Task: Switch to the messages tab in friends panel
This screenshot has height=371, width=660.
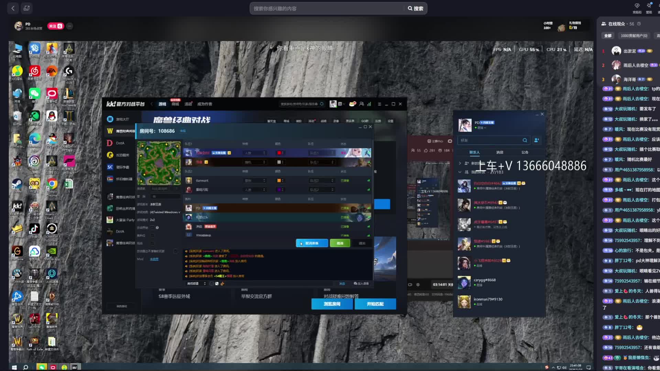Action: (499, 152)
